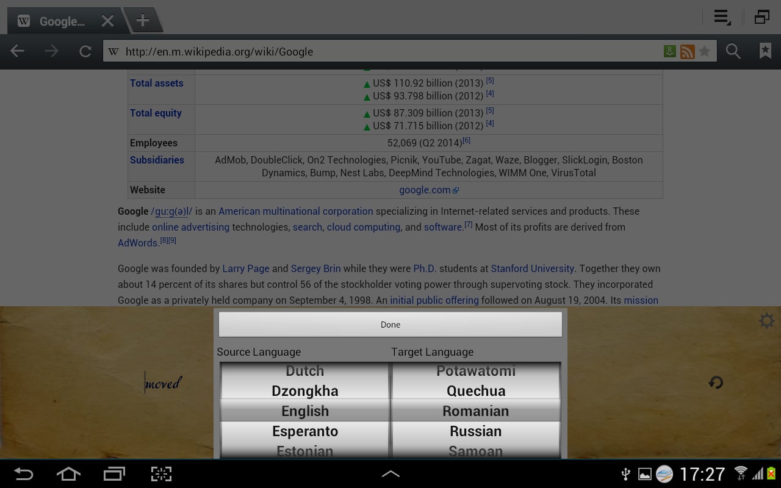Follow the AdWords link

[138, 243]
